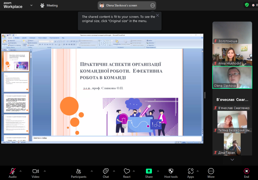Screen dimensions: 258x180
Task: Switch to the Meeting tab
Action: coord(49,5)
